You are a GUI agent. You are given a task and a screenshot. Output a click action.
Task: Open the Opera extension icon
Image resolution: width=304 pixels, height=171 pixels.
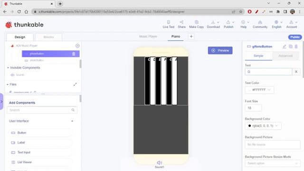pos(249,11)
